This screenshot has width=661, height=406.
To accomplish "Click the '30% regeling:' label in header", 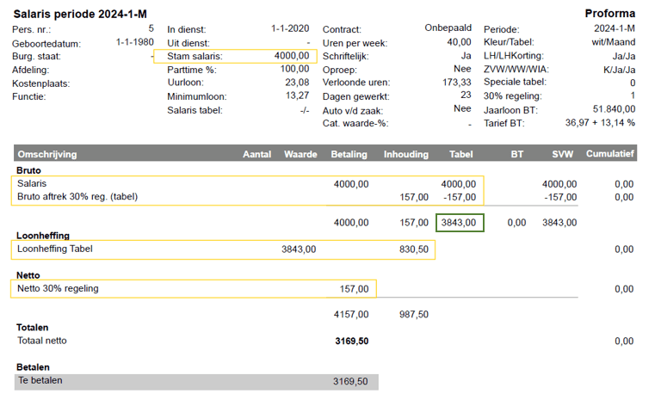I will pyautogui.click(x=512, y=96).
